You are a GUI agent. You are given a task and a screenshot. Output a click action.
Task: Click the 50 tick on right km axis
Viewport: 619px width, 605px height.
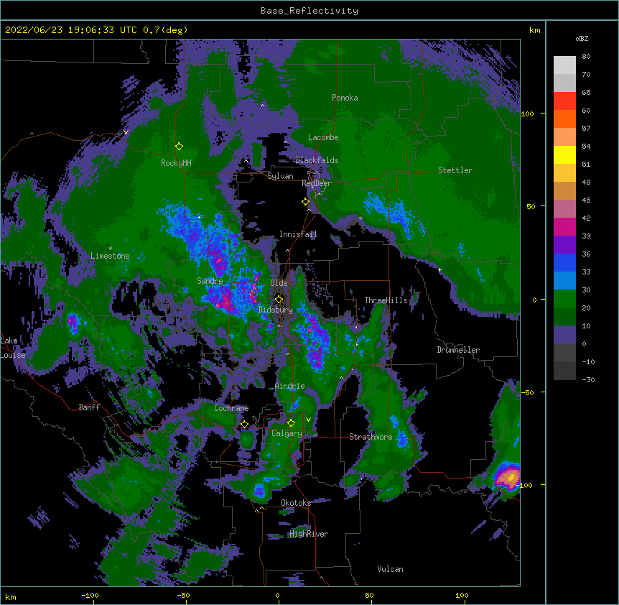531,206
